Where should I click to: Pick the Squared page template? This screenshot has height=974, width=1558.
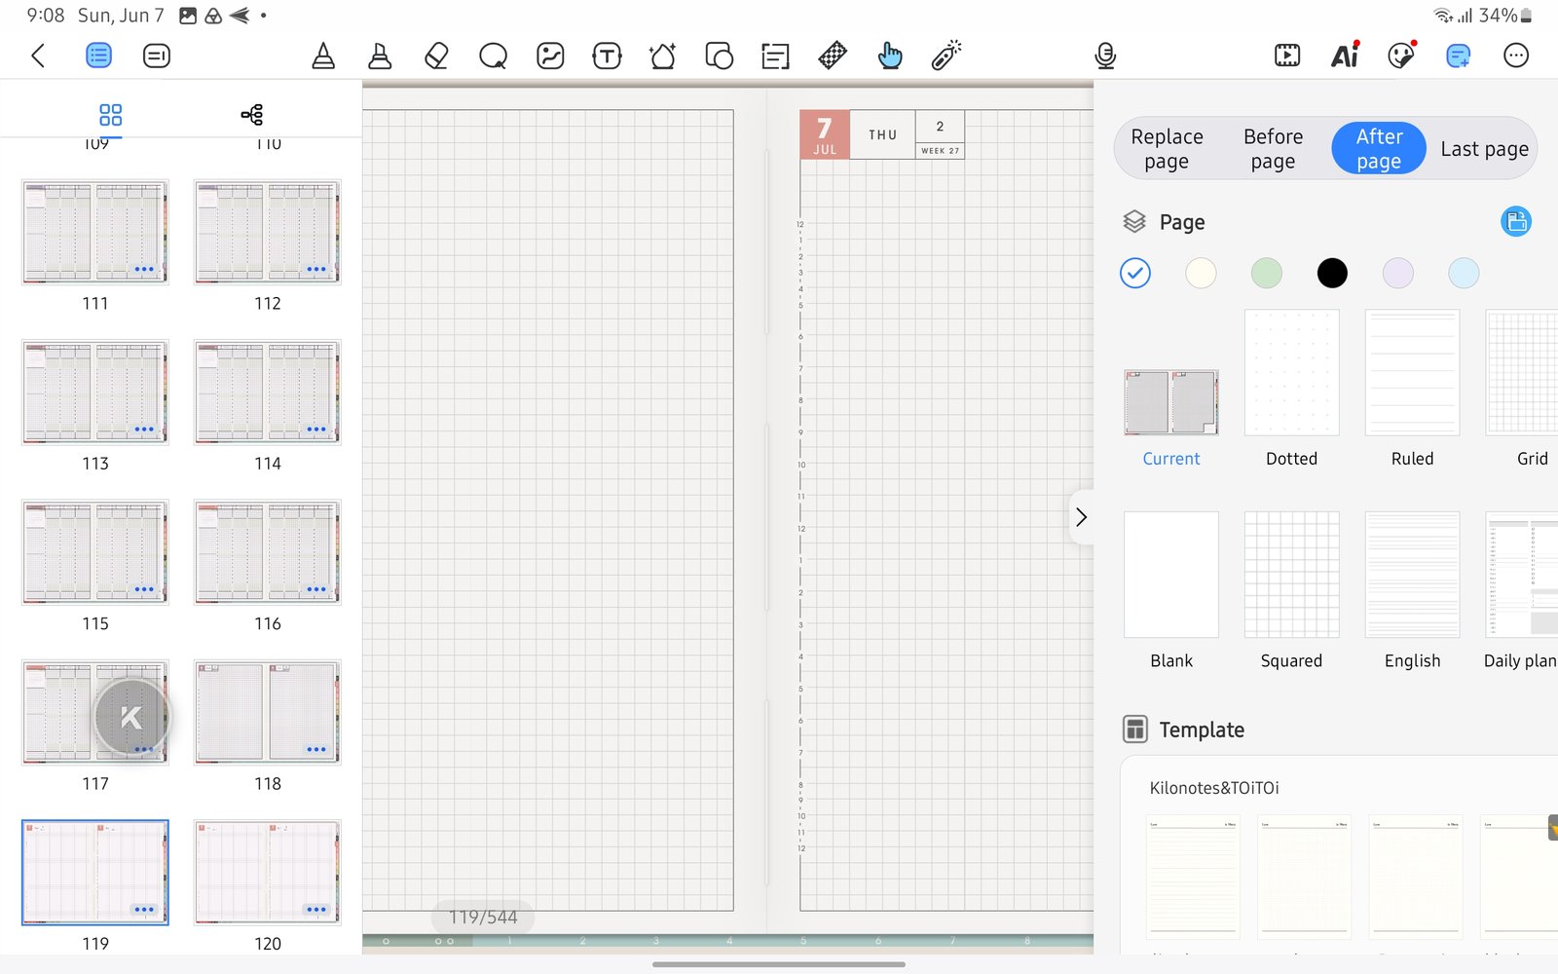(x=1291, y=575)
